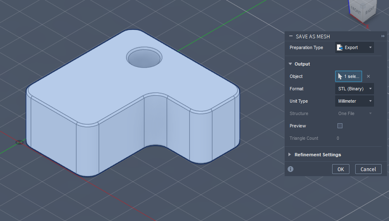Screen dimensions: 389x221
Task: Expand the Refinement Settings section
Action: pyautogui.click(x=290, y=155)
